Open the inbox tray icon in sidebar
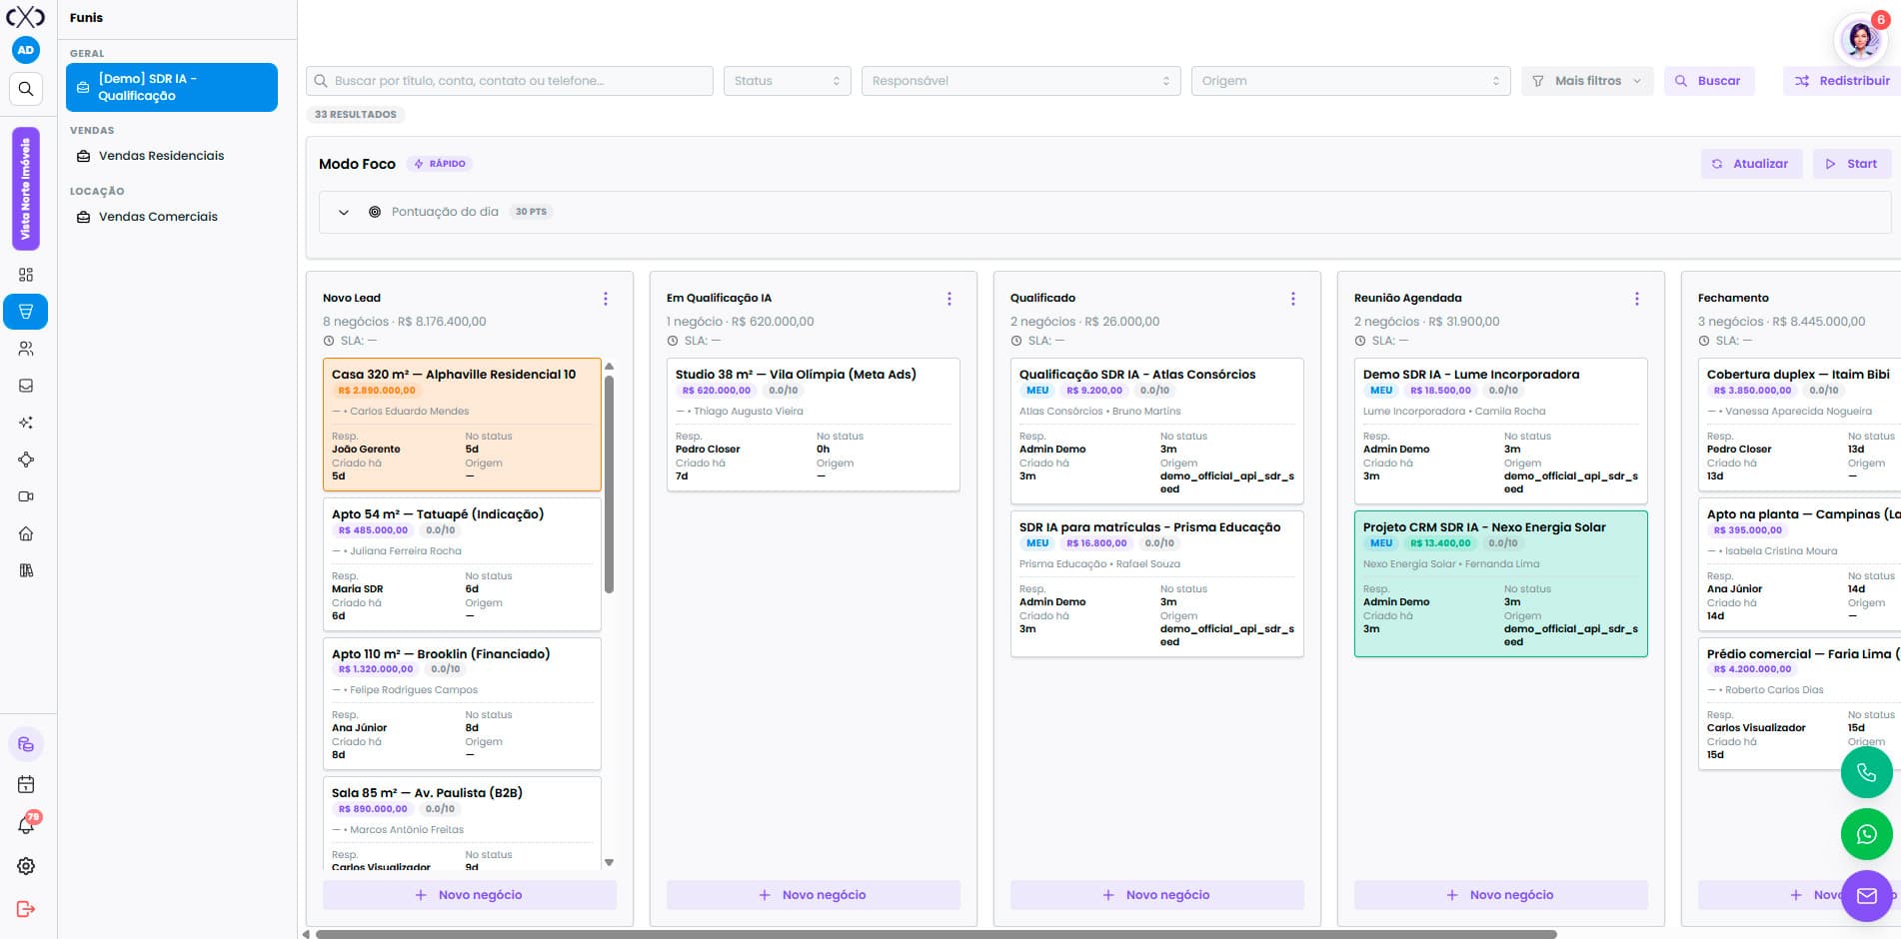1901x939 pixels. point(26,386)
